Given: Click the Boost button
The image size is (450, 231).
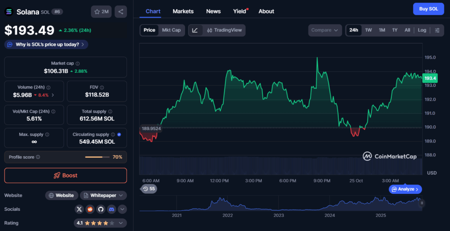Looking at the screenshot, I should tap(65, 175).
